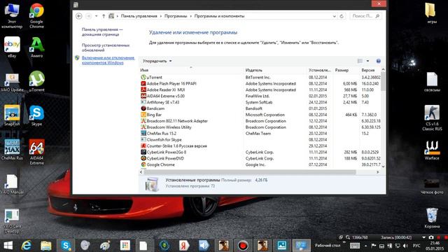
Task: Open the игры folder on desktop
Action: click(x=430, y=13)
